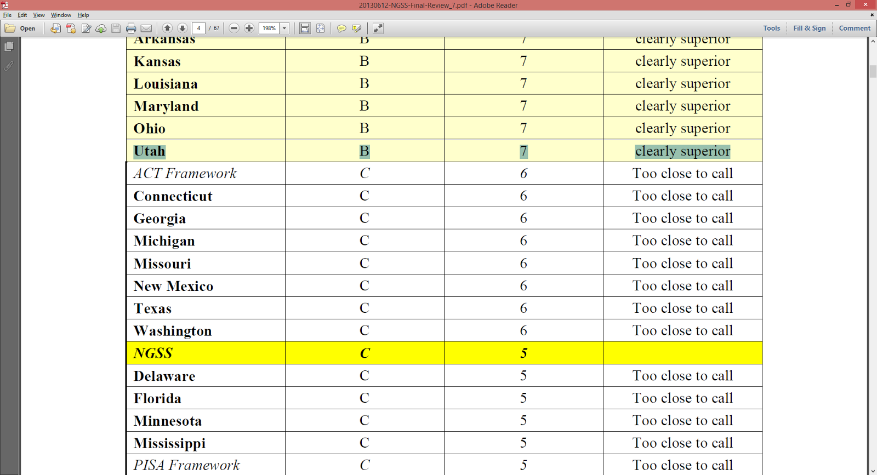Click the vertical scrollbar down arrow
Screen dimensions: 877x475
click(x=873, y=471)
